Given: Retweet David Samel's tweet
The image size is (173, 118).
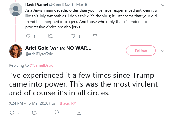Looking at the screenshot, I should (50, 36).
